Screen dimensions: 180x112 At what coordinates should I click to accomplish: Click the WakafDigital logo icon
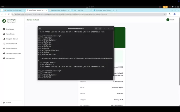pyautogui.click(x=4, y=21)
